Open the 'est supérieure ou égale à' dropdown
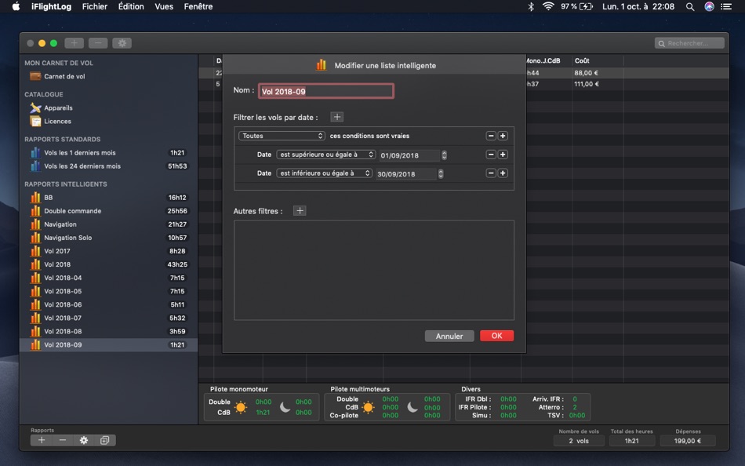The width and height of the screenshot is (745, 466). pyautogui.click(x=326, y=155)
